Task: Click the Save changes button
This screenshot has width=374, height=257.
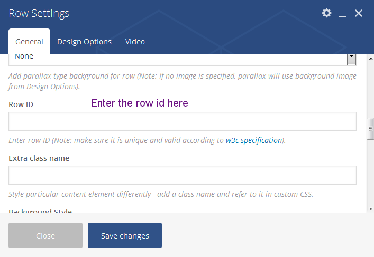Action: (x=125, y=236)
